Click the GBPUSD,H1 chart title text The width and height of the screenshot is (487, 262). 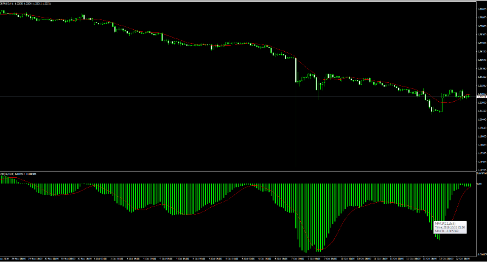26,4
